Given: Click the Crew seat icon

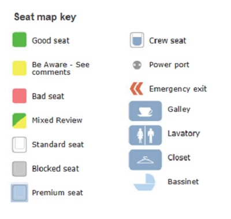Looking at the screenshot, I should click(x=137, y=40).
